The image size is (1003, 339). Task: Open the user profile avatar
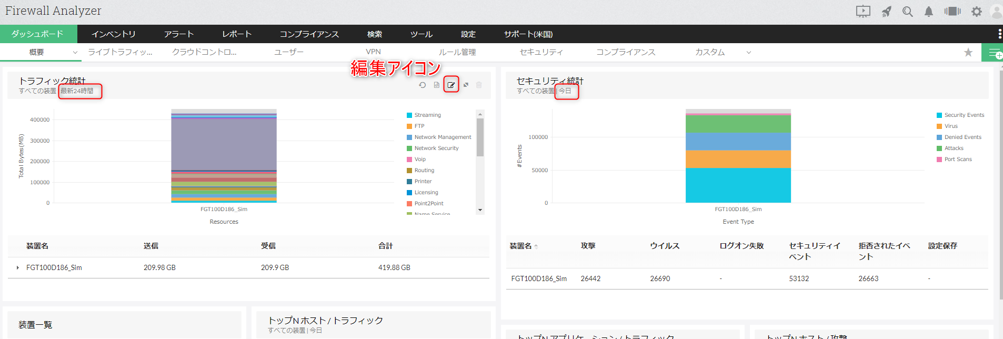(x=997, y=12)
